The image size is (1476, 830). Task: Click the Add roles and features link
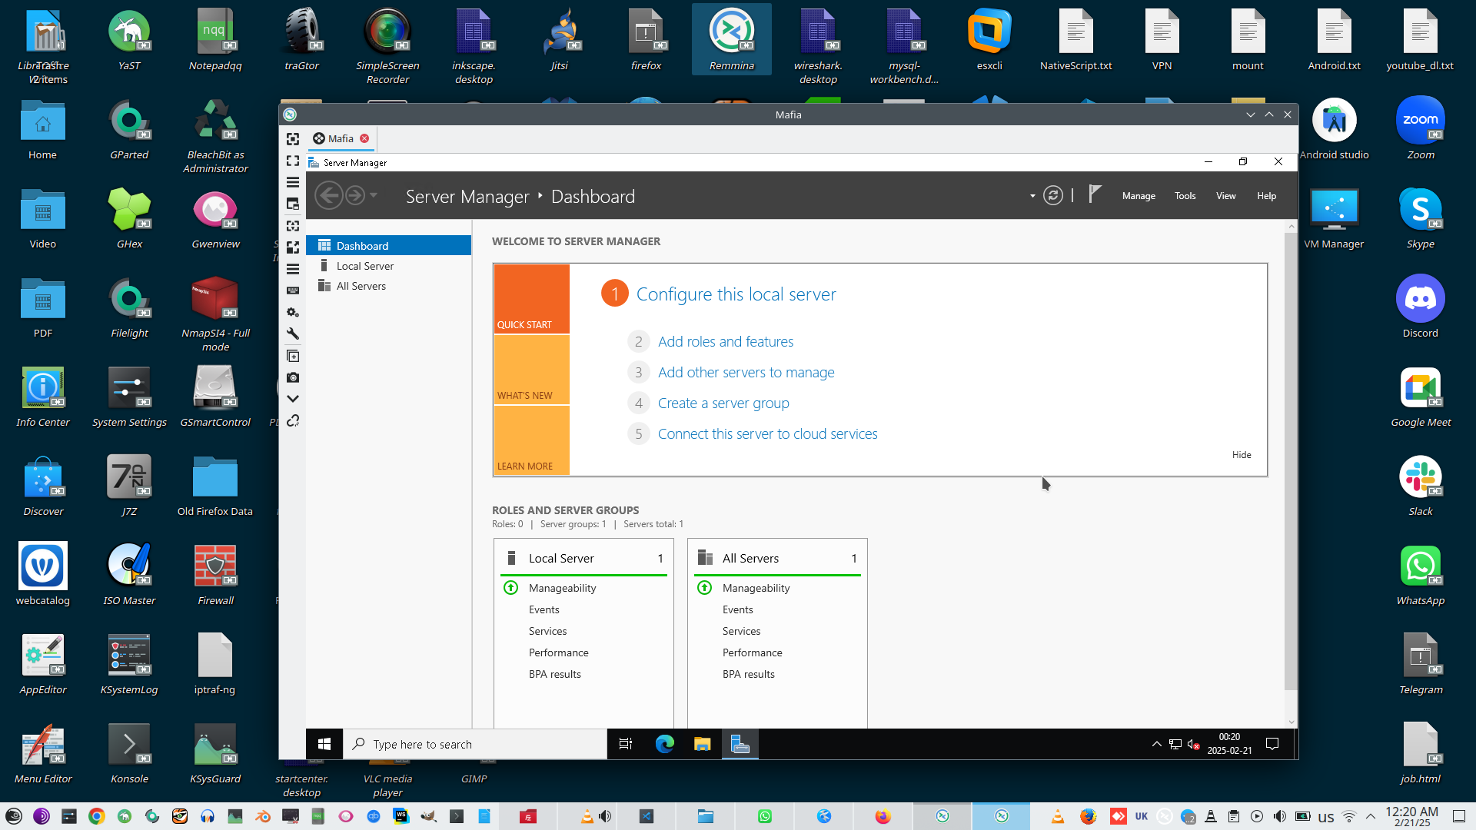coord(725,341)
